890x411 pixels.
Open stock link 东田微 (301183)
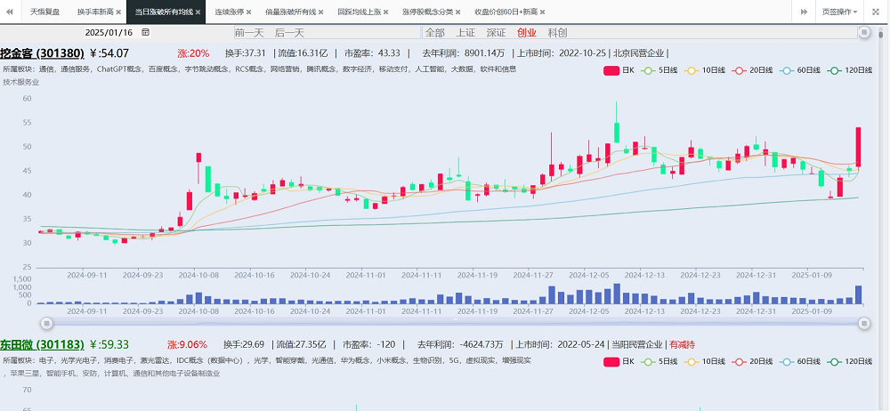click(42, 344)
